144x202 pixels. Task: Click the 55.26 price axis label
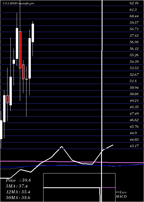click(134, 55)
